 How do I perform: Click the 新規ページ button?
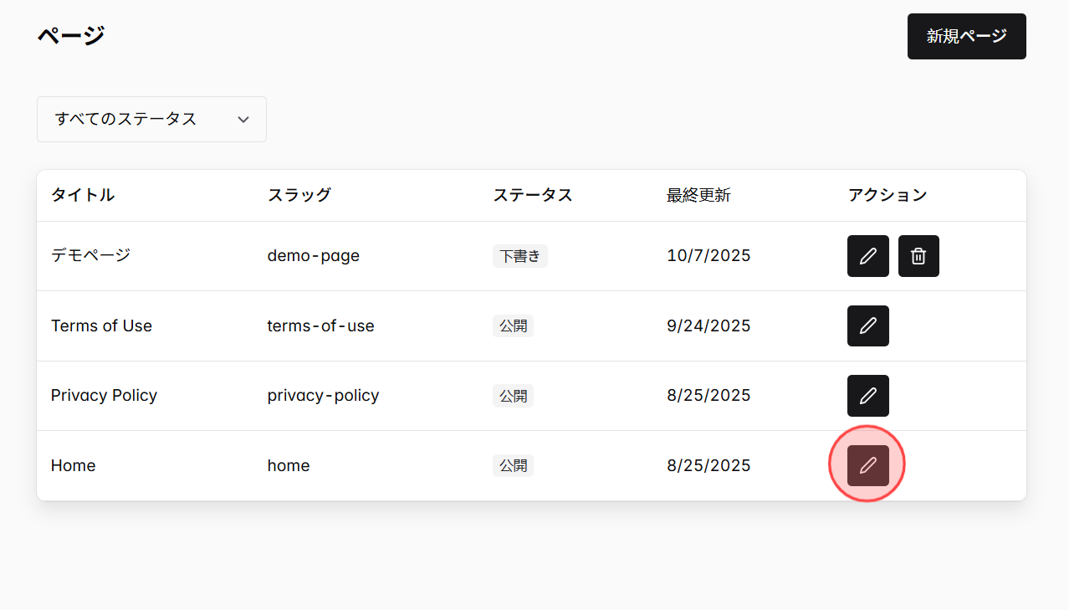(966, 36)
